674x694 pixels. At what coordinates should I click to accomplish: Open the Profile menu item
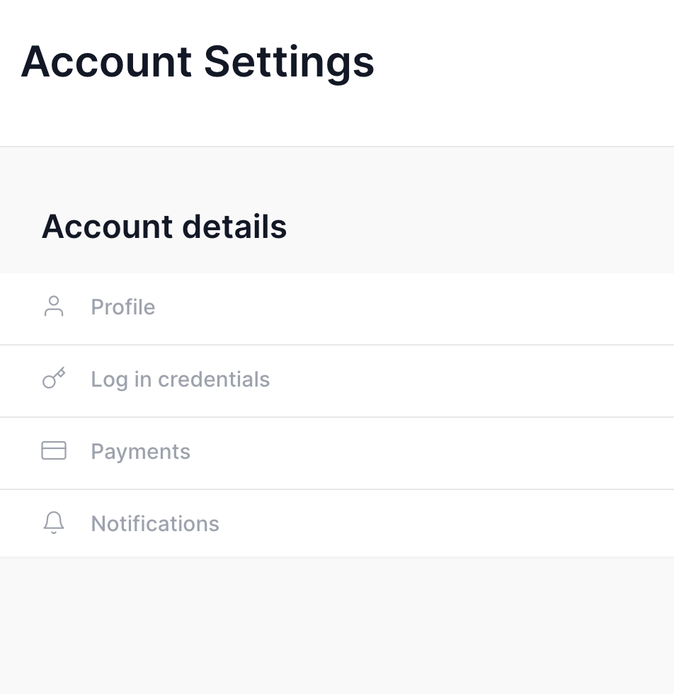122,307
